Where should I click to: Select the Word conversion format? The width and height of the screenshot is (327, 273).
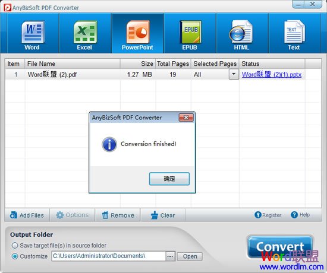pyautogui.click(x=33, y=33)
